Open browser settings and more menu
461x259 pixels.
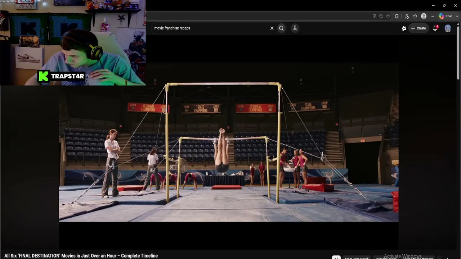(432, 16)
